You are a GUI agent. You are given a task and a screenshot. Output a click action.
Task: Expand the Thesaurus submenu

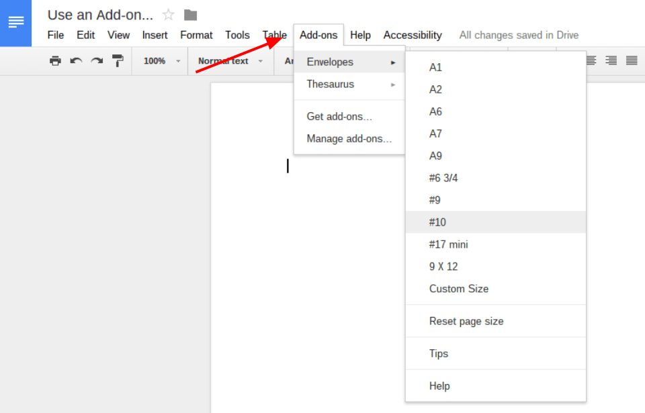[330, 84]
